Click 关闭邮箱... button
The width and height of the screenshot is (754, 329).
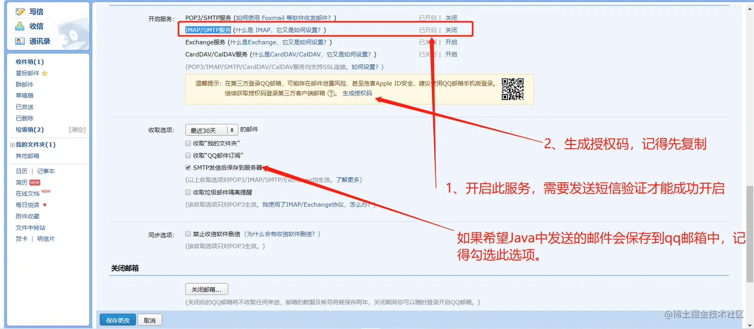(206, 289)
